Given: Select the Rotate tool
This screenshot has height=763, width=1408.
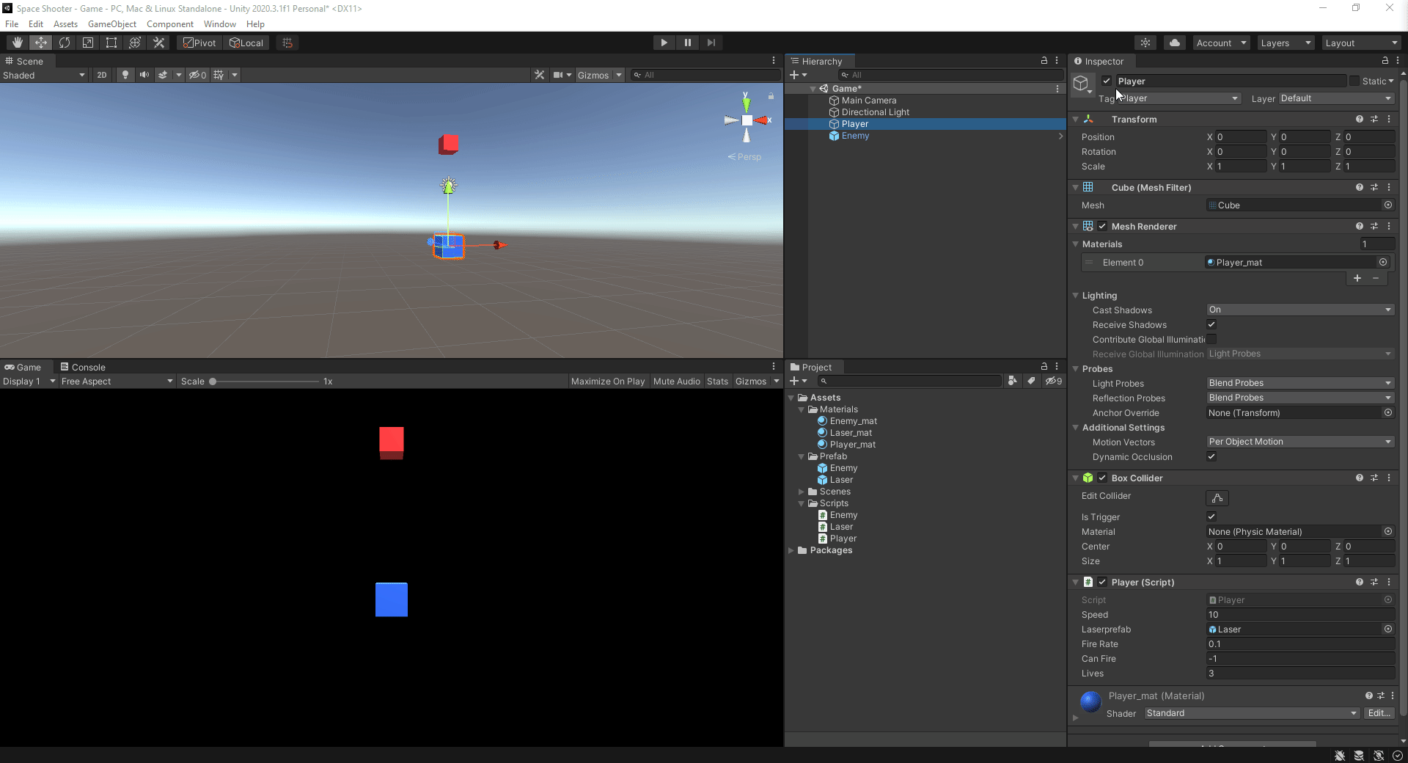Looking at the screenshot, I should (x=64, y=43).
